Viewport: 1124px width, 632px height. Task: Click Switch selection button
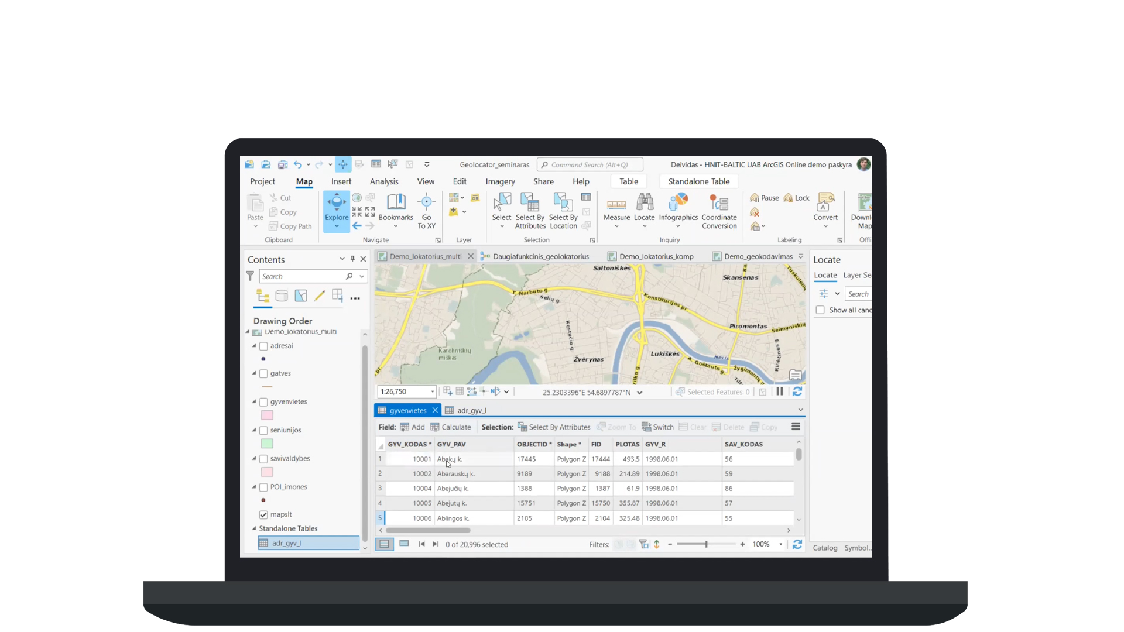click(657, 427)
